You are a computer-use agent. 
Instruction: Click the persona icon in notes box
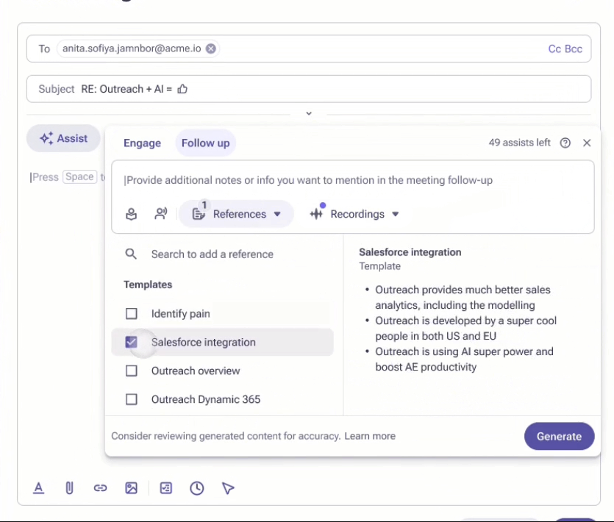pos(131,214)
